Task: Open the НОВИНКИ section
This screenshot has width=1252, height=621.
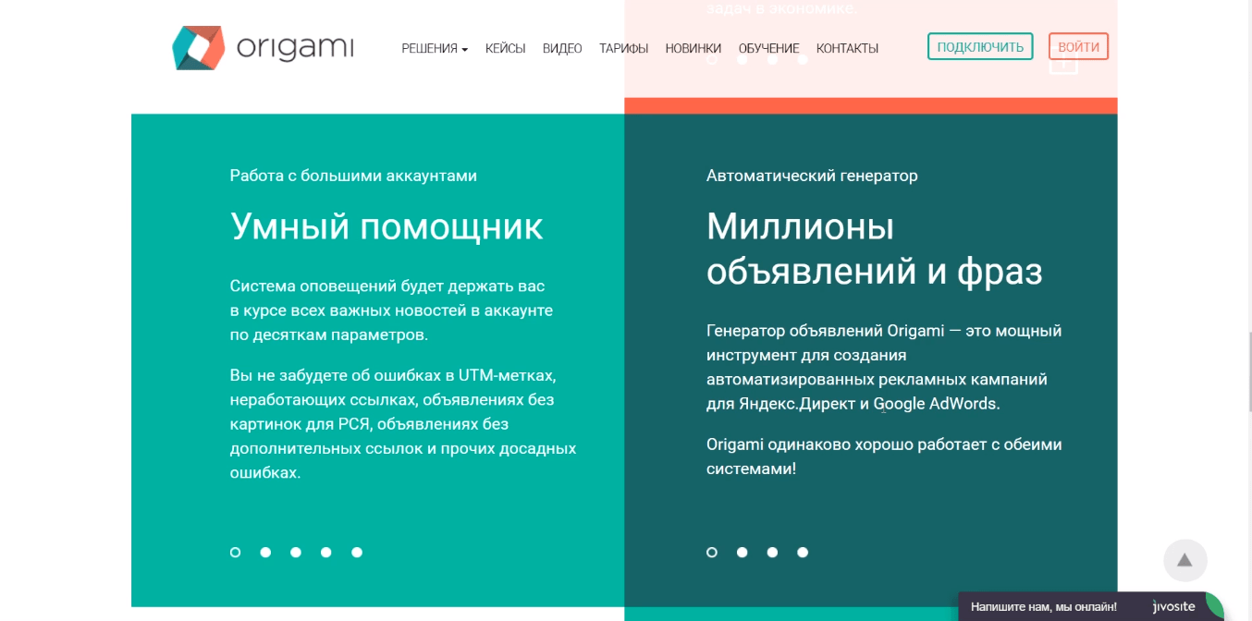Action: pos(694,49)
